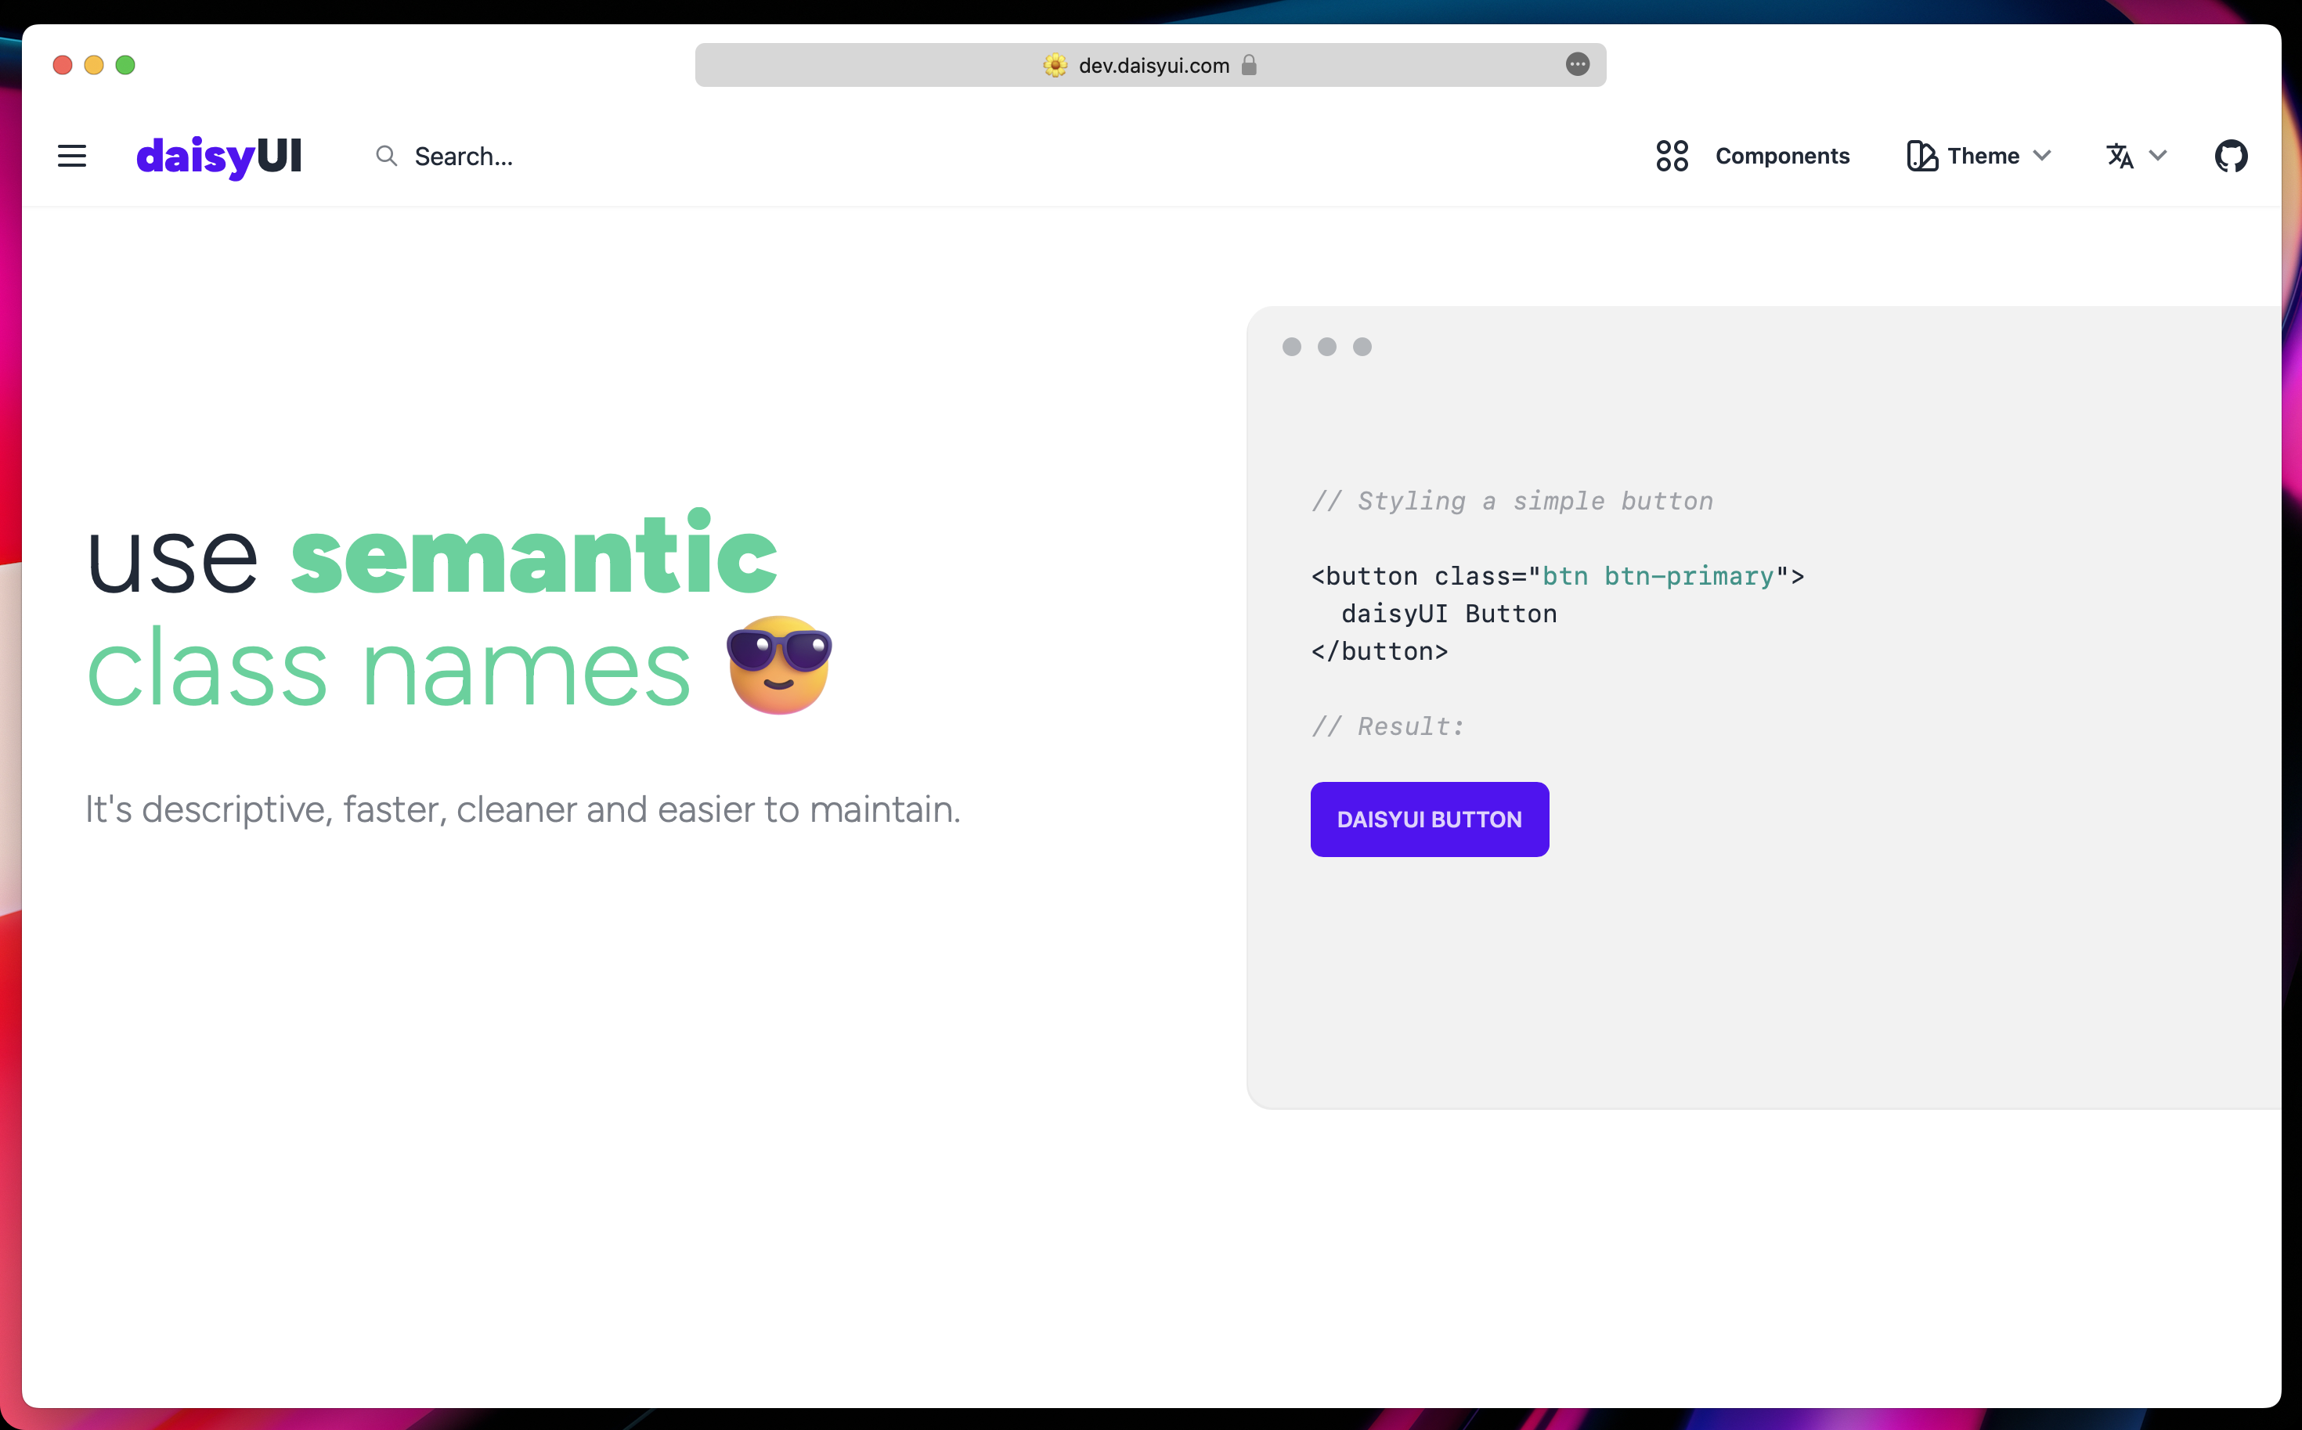Click the language translate icon
2302x1430 pixels.
2120,156
